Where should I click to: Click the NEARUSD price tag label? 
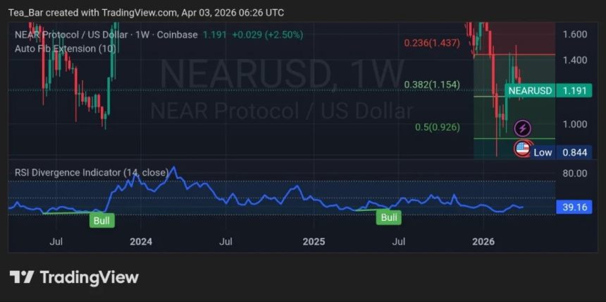530,90
